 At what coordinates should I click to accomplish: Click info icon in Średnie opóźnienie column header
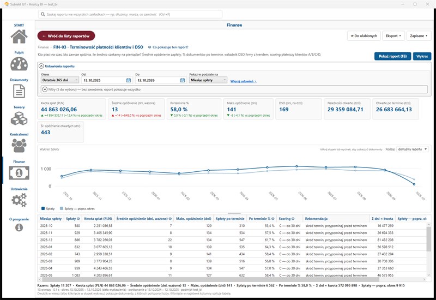(170, 219)
